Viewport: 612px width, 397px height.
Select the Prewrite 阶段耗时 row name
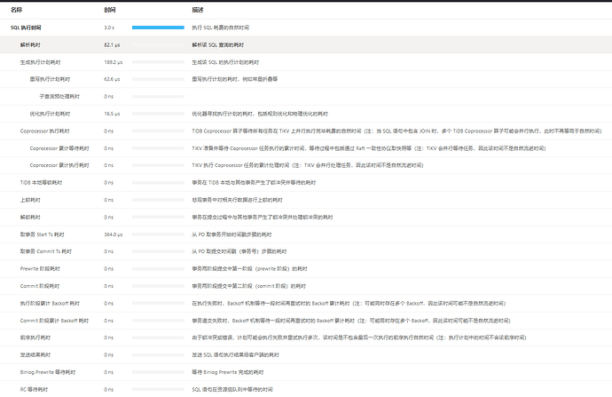(x=40, y=268)
